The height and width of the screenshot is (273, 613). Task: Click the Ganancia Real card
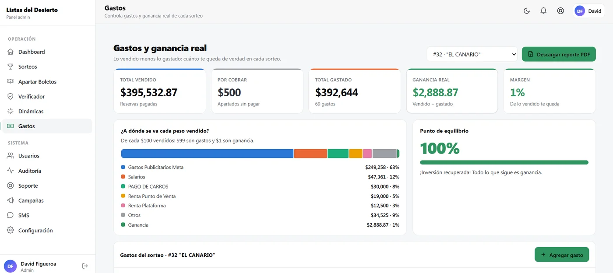(x=452, y=91)
